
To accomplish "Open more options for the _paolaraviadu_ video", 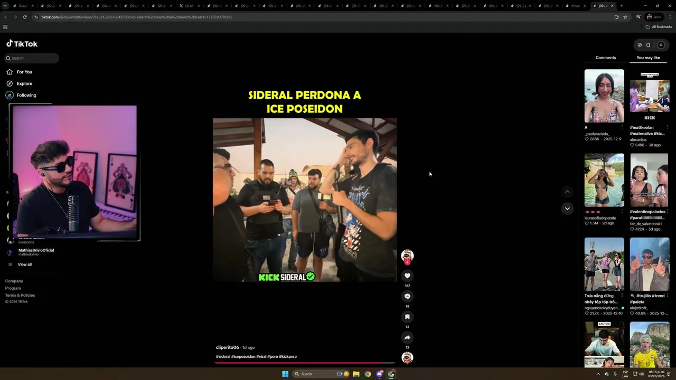I will (622, 127).
